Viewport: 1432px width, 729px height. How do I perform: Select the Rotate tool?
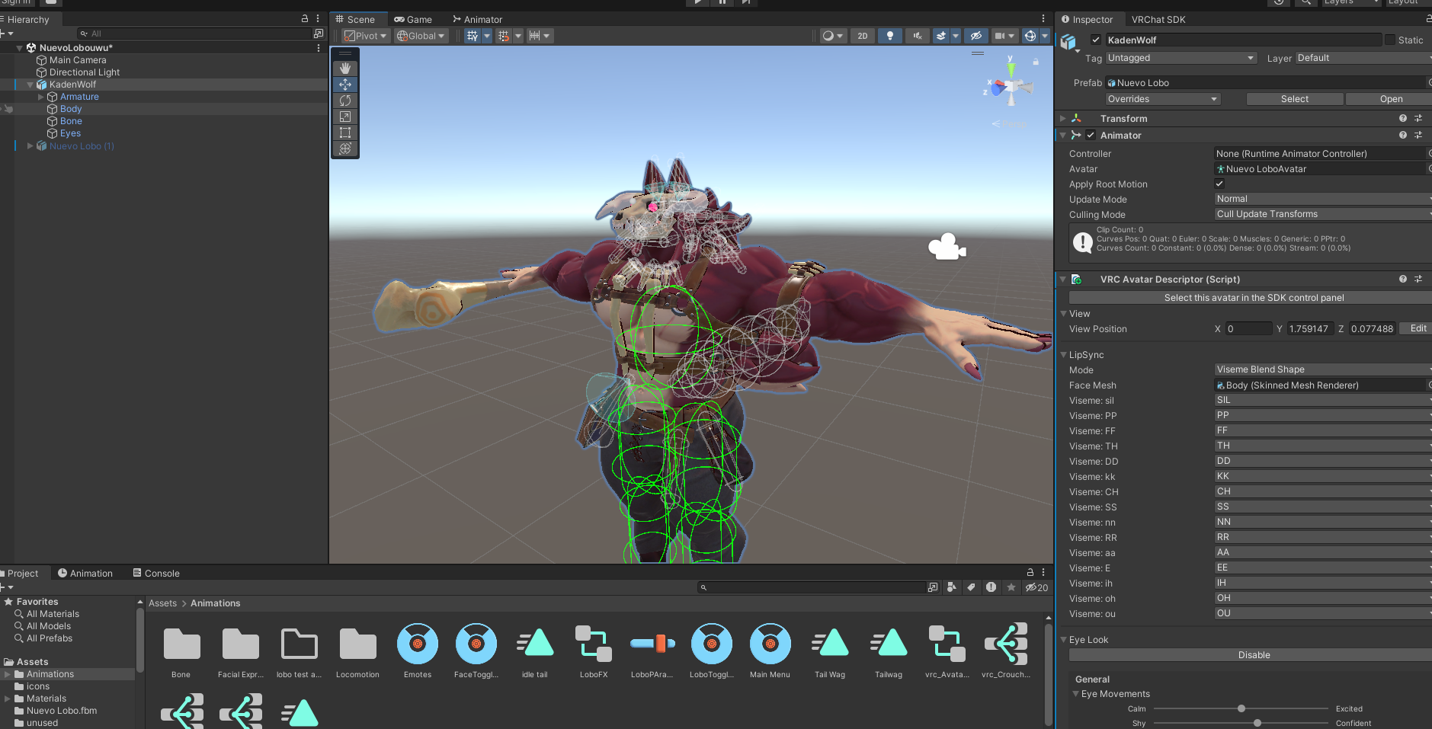(345, 101)
